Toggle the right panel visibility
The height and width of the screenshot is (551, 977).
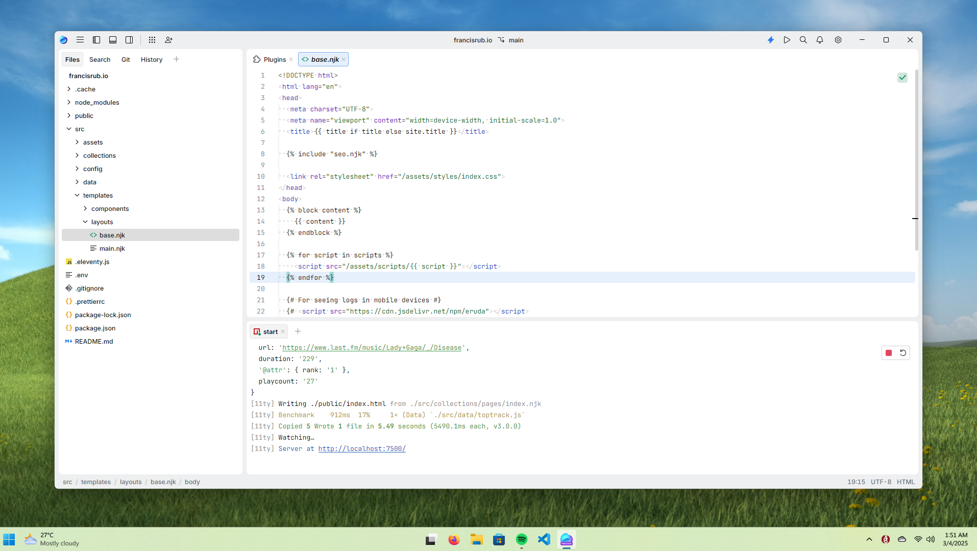129,40
